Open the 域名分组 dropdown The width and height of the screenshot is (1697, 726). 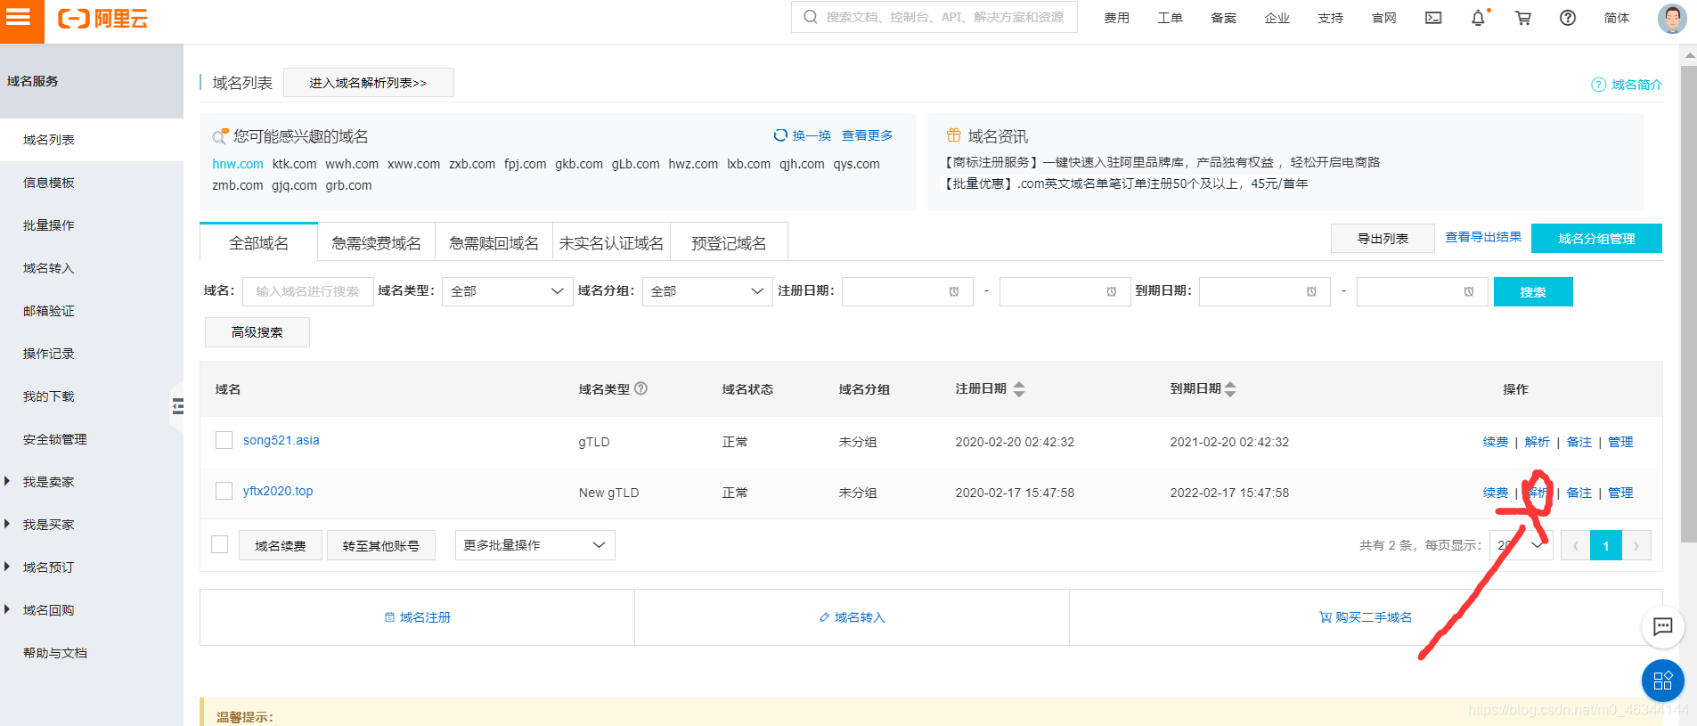pos(707,291)
